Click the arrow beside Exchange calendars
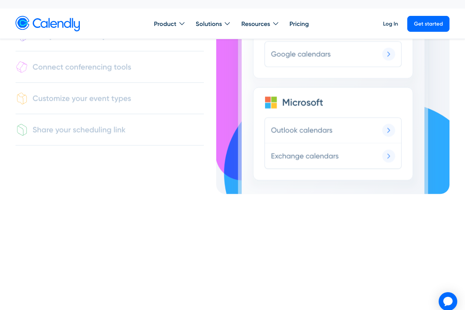The height and width of the screenshot is (310, 465). point(389,156)
